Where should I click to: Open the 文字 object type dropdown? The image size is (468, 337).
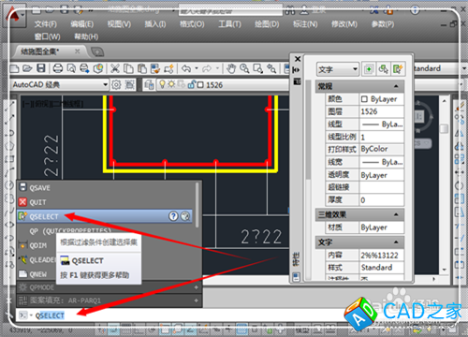338,69
